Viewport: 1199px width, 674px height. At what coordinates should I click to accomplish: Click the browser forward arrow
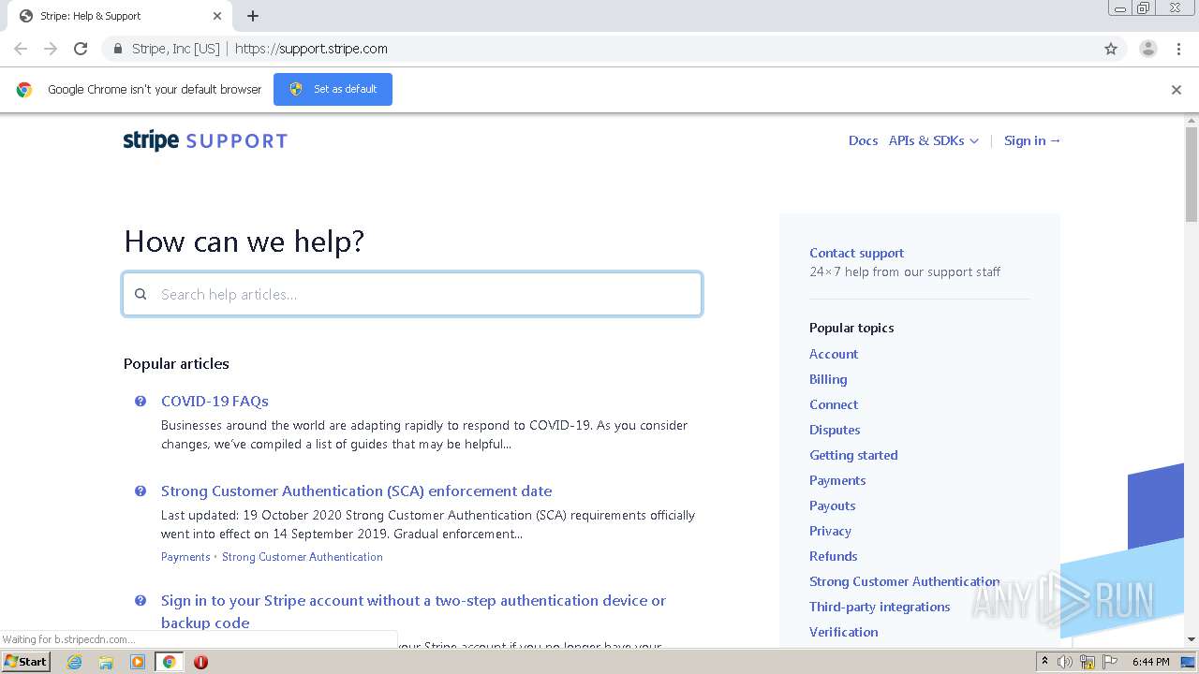point(51,49)
